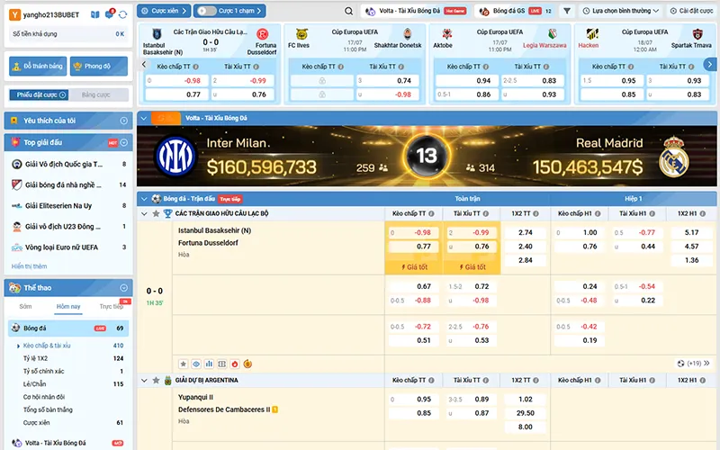Image resolution: width=720 pixels, height=450 pixels.
Task: Select Tỷ lệ 1X2 bet type
Action: point(35,358)
